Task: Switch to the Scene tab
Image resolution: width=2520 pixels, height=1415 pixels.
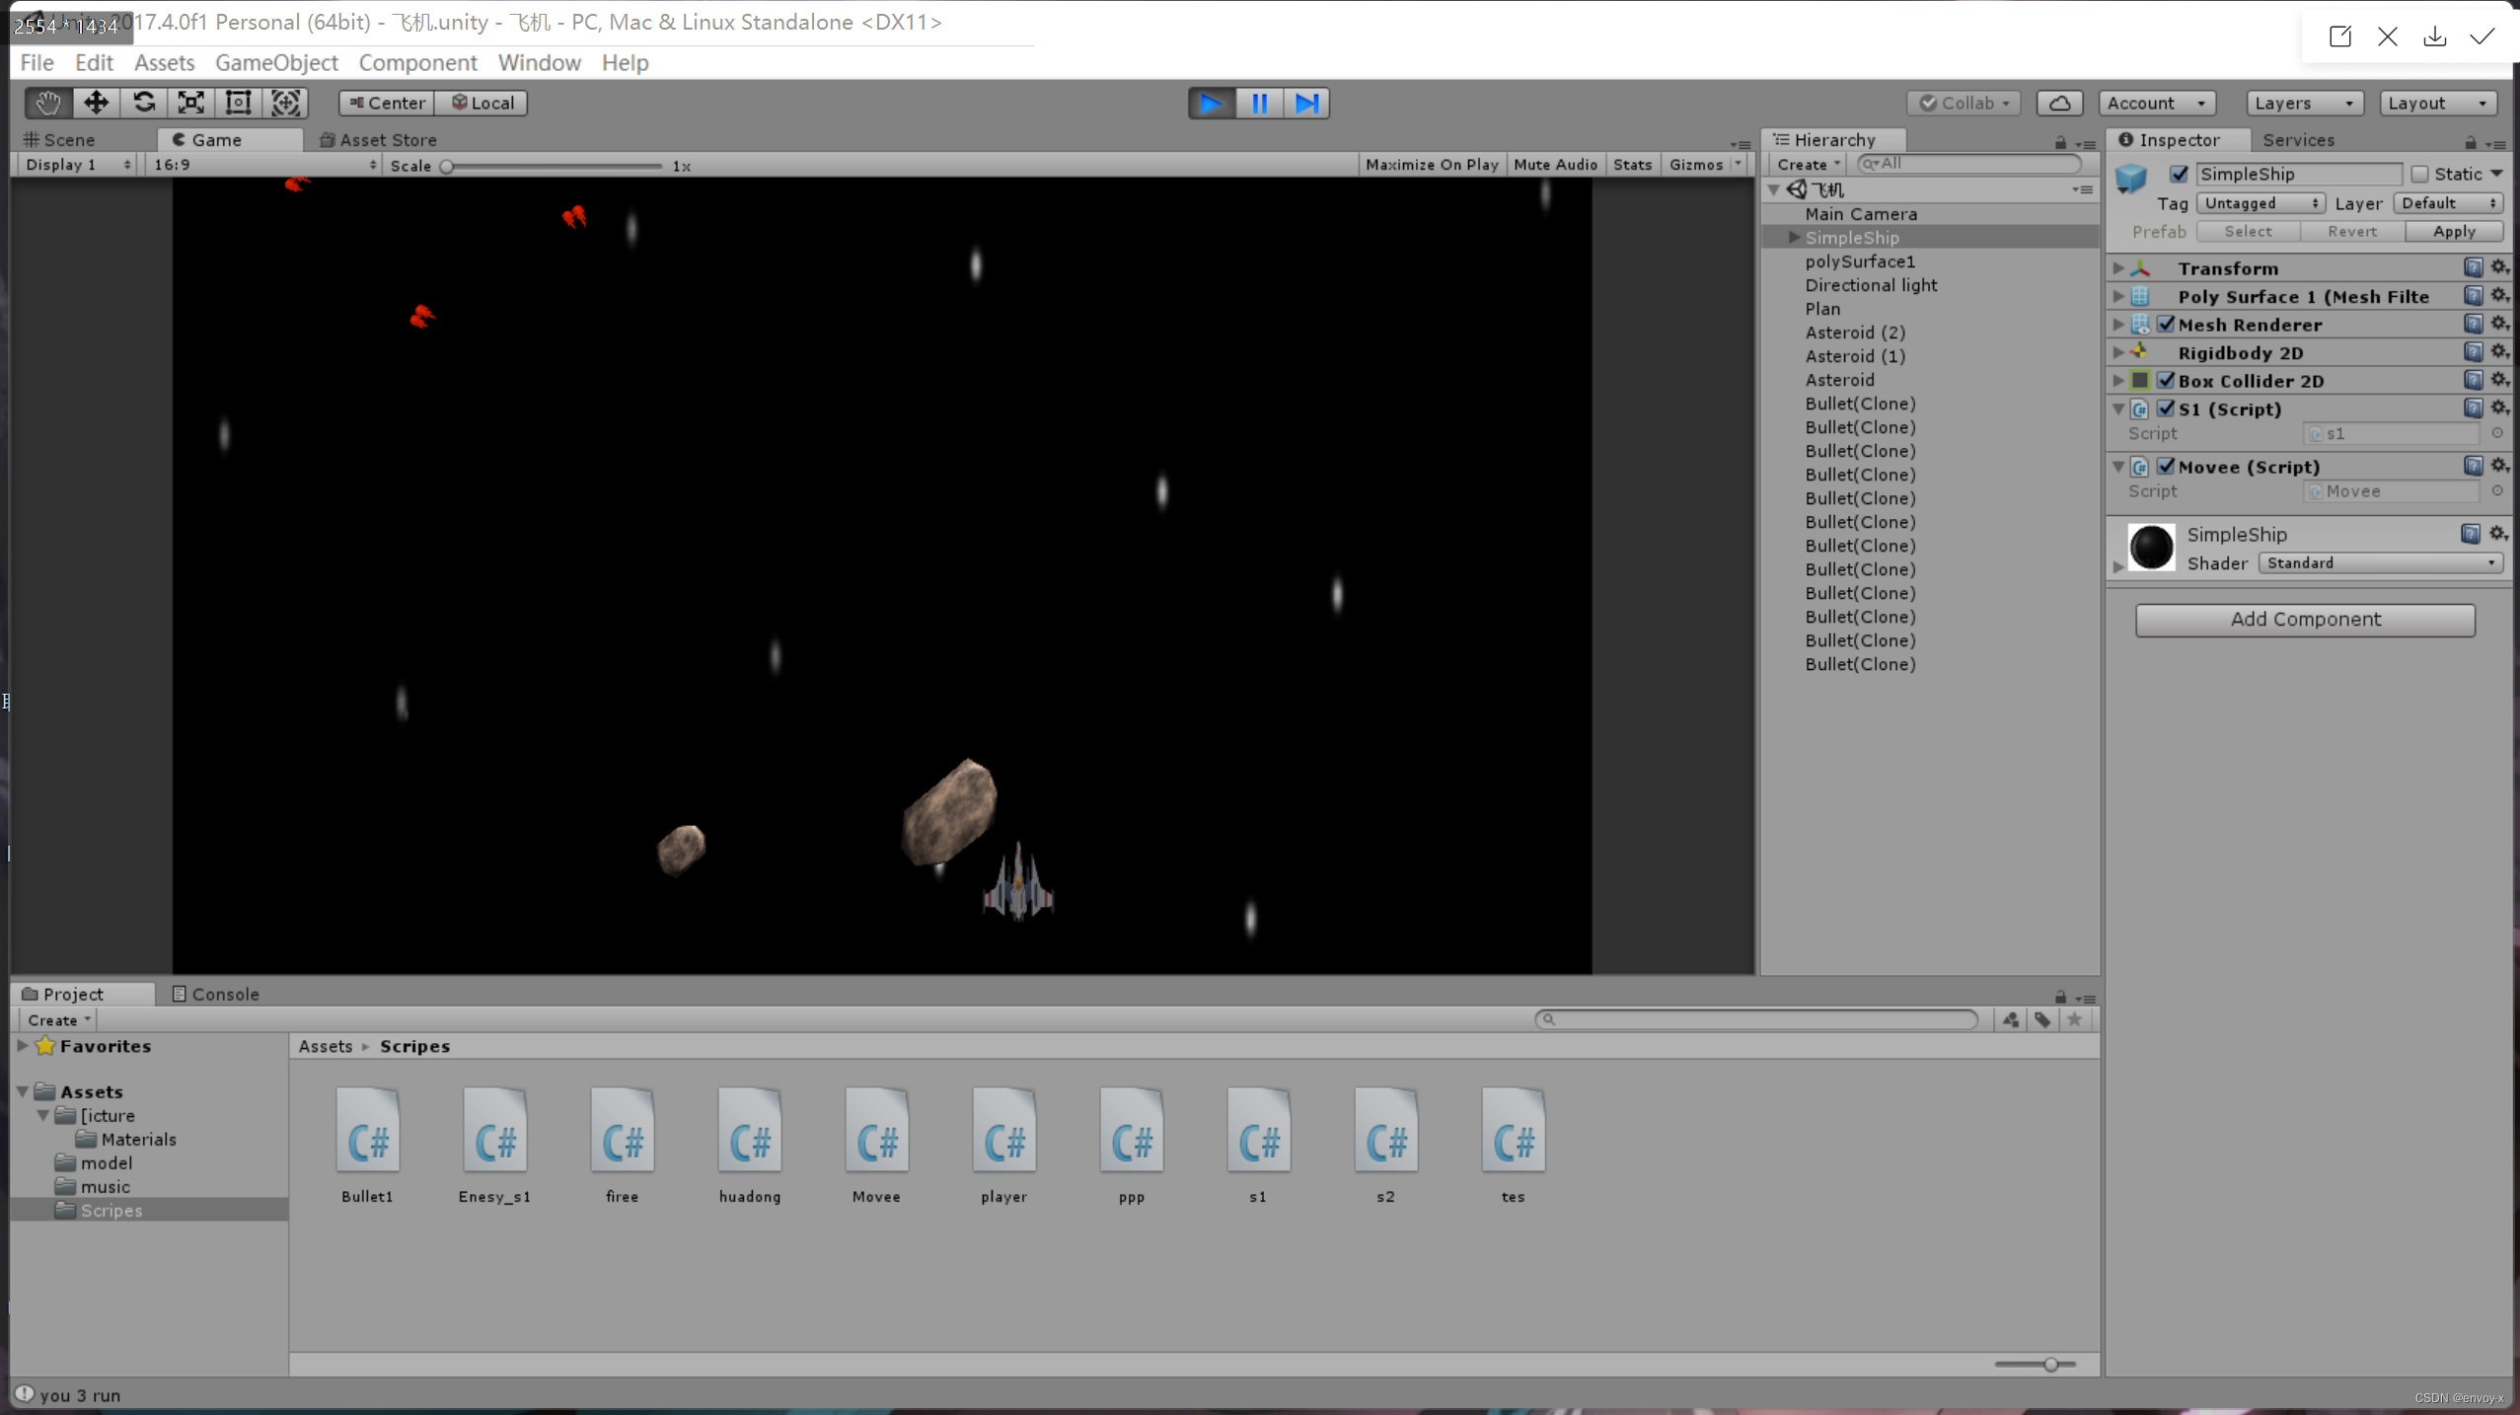Action: 59,139
